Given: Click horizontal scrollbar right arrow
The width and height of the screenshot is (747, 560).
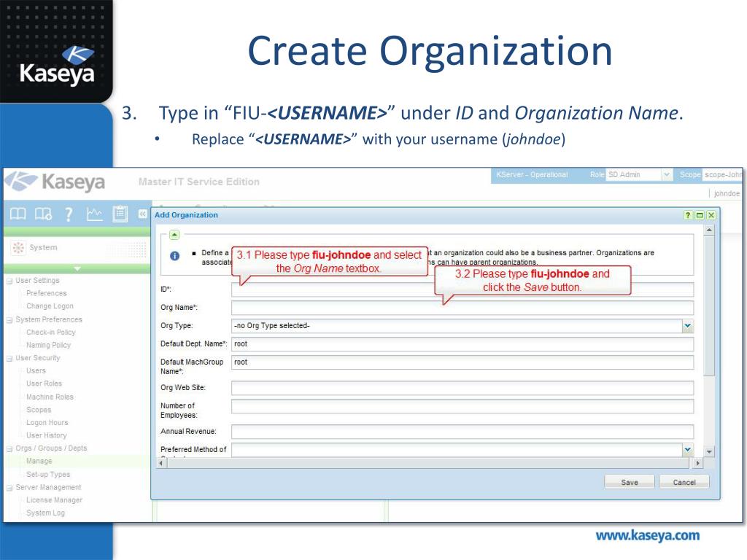Looking at the screenshot, I should [x=698, y=463].
